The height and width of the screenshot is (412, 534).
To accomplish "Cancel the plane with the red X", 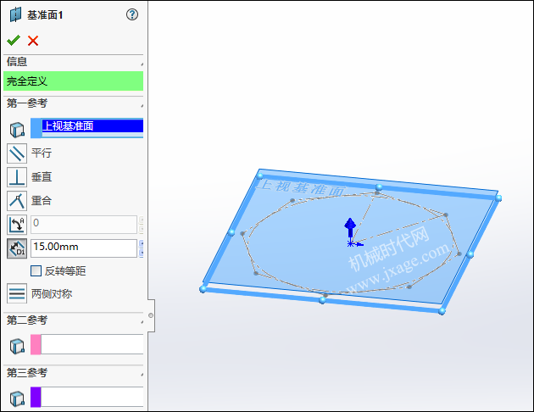I will pos(33,41).
